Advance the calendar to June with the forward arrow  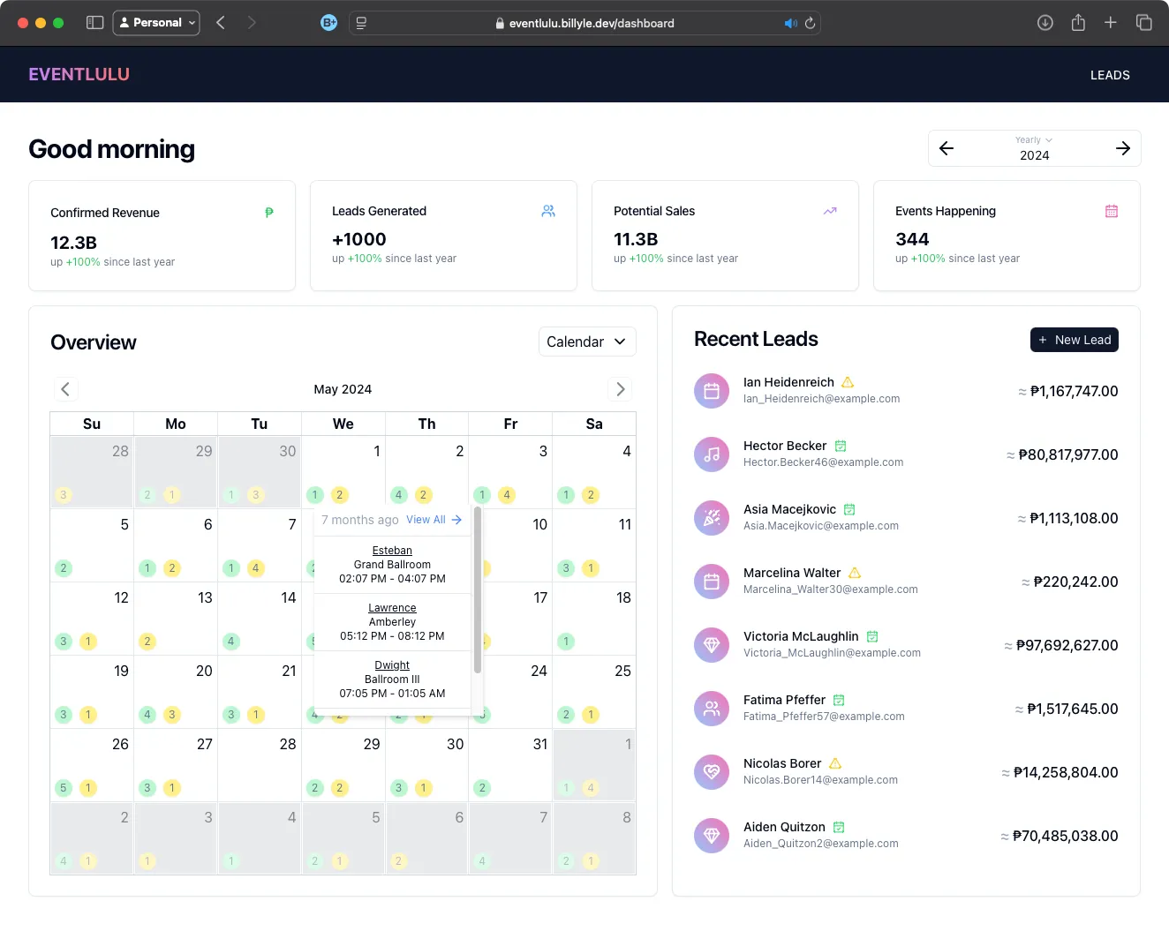click(620, 388)
